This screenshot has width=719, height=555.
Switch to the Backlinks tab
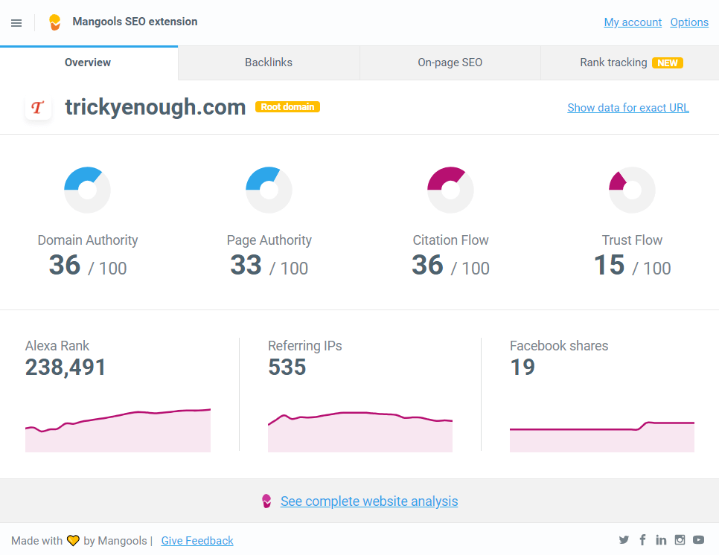click(x=269, y=62)
